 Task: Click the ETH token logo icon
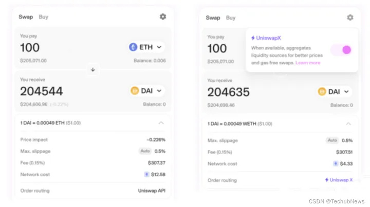tap(133, 47)
